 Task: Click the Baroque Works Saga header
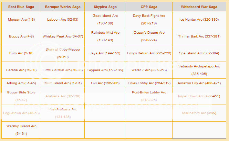pyautogui.click(x=63, y=7)
